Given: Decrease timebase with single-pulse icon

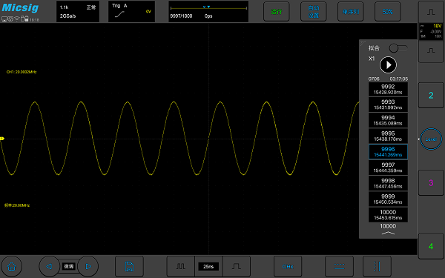Looking at the screenshot, I should [237, 266].
